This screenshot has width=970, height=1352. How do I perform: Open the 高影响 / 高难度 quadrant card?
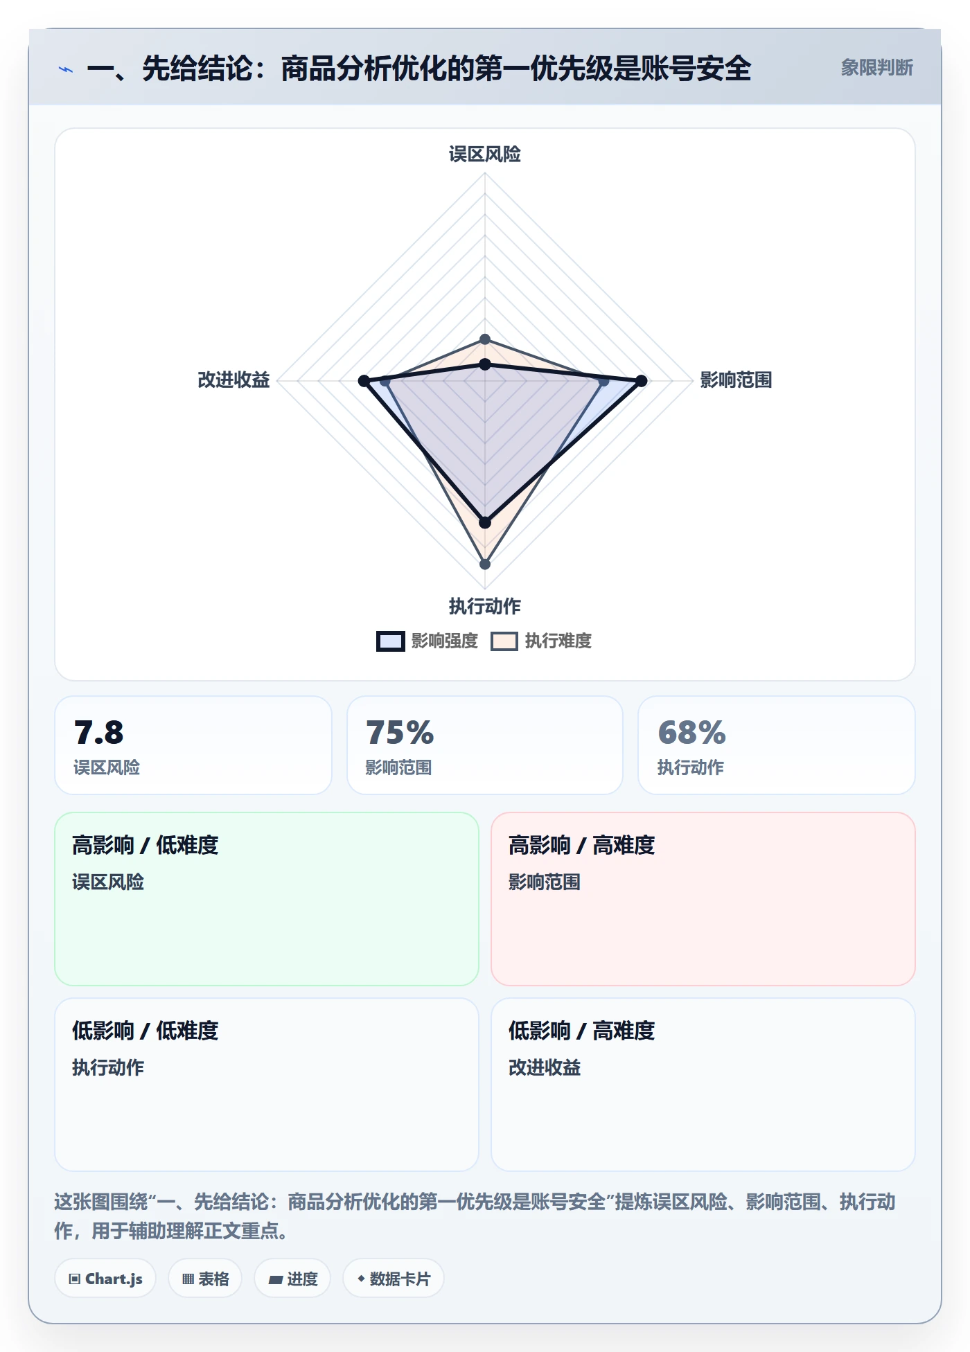[703, 899]
